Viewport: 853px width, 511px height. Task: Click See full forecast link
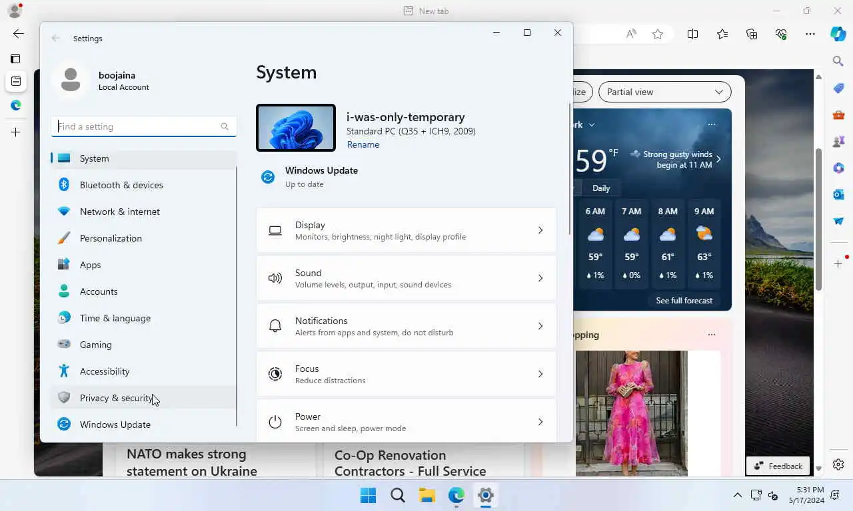click(684, 301)
